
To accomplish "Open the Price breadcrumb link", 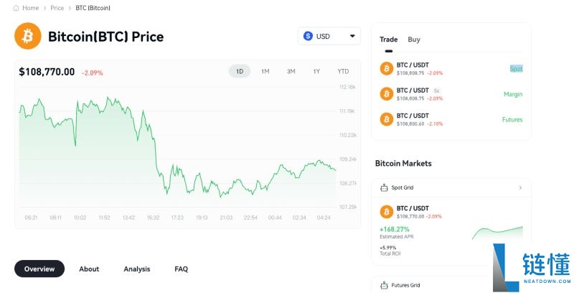I will point(57,8).
